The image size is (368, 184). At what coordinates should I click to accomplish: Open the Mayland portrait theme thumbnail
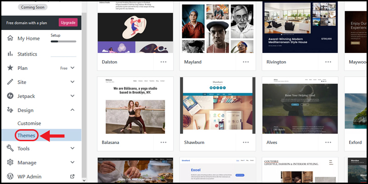pyautogui.click(x=218, y=27)
